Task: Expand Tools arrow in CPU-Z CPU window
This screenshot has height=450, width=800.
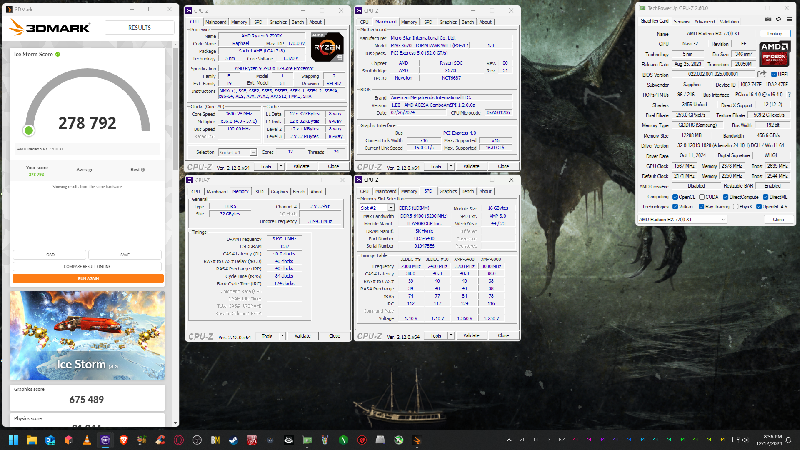Action: 281,166
